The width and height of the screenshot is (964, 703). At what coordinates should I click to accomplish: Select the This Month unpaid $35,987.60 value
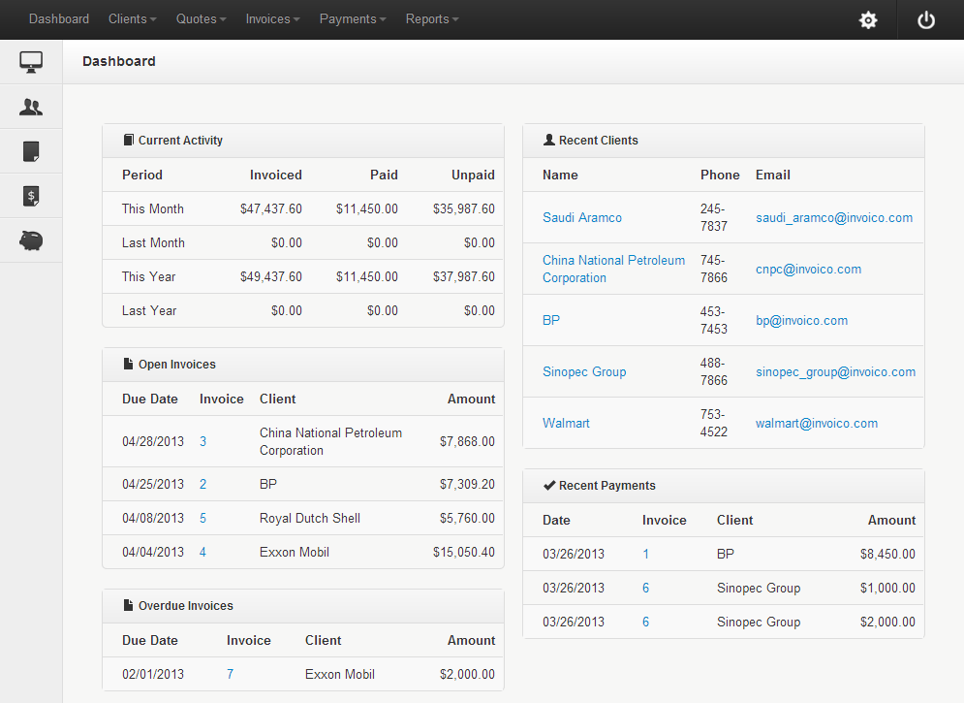click(463, 209)
